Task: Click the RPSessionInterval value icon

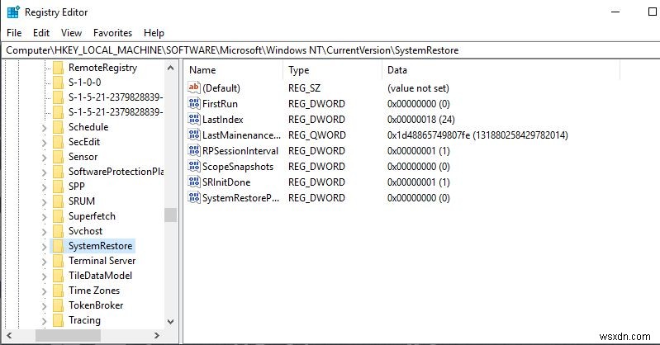Action: [x=193, y=150]
